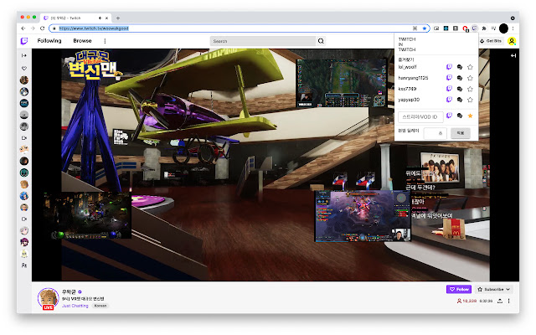Toggle the favorite star for hanryang1125
Viewport: 536px width, 335px height.
coord(470,78)
